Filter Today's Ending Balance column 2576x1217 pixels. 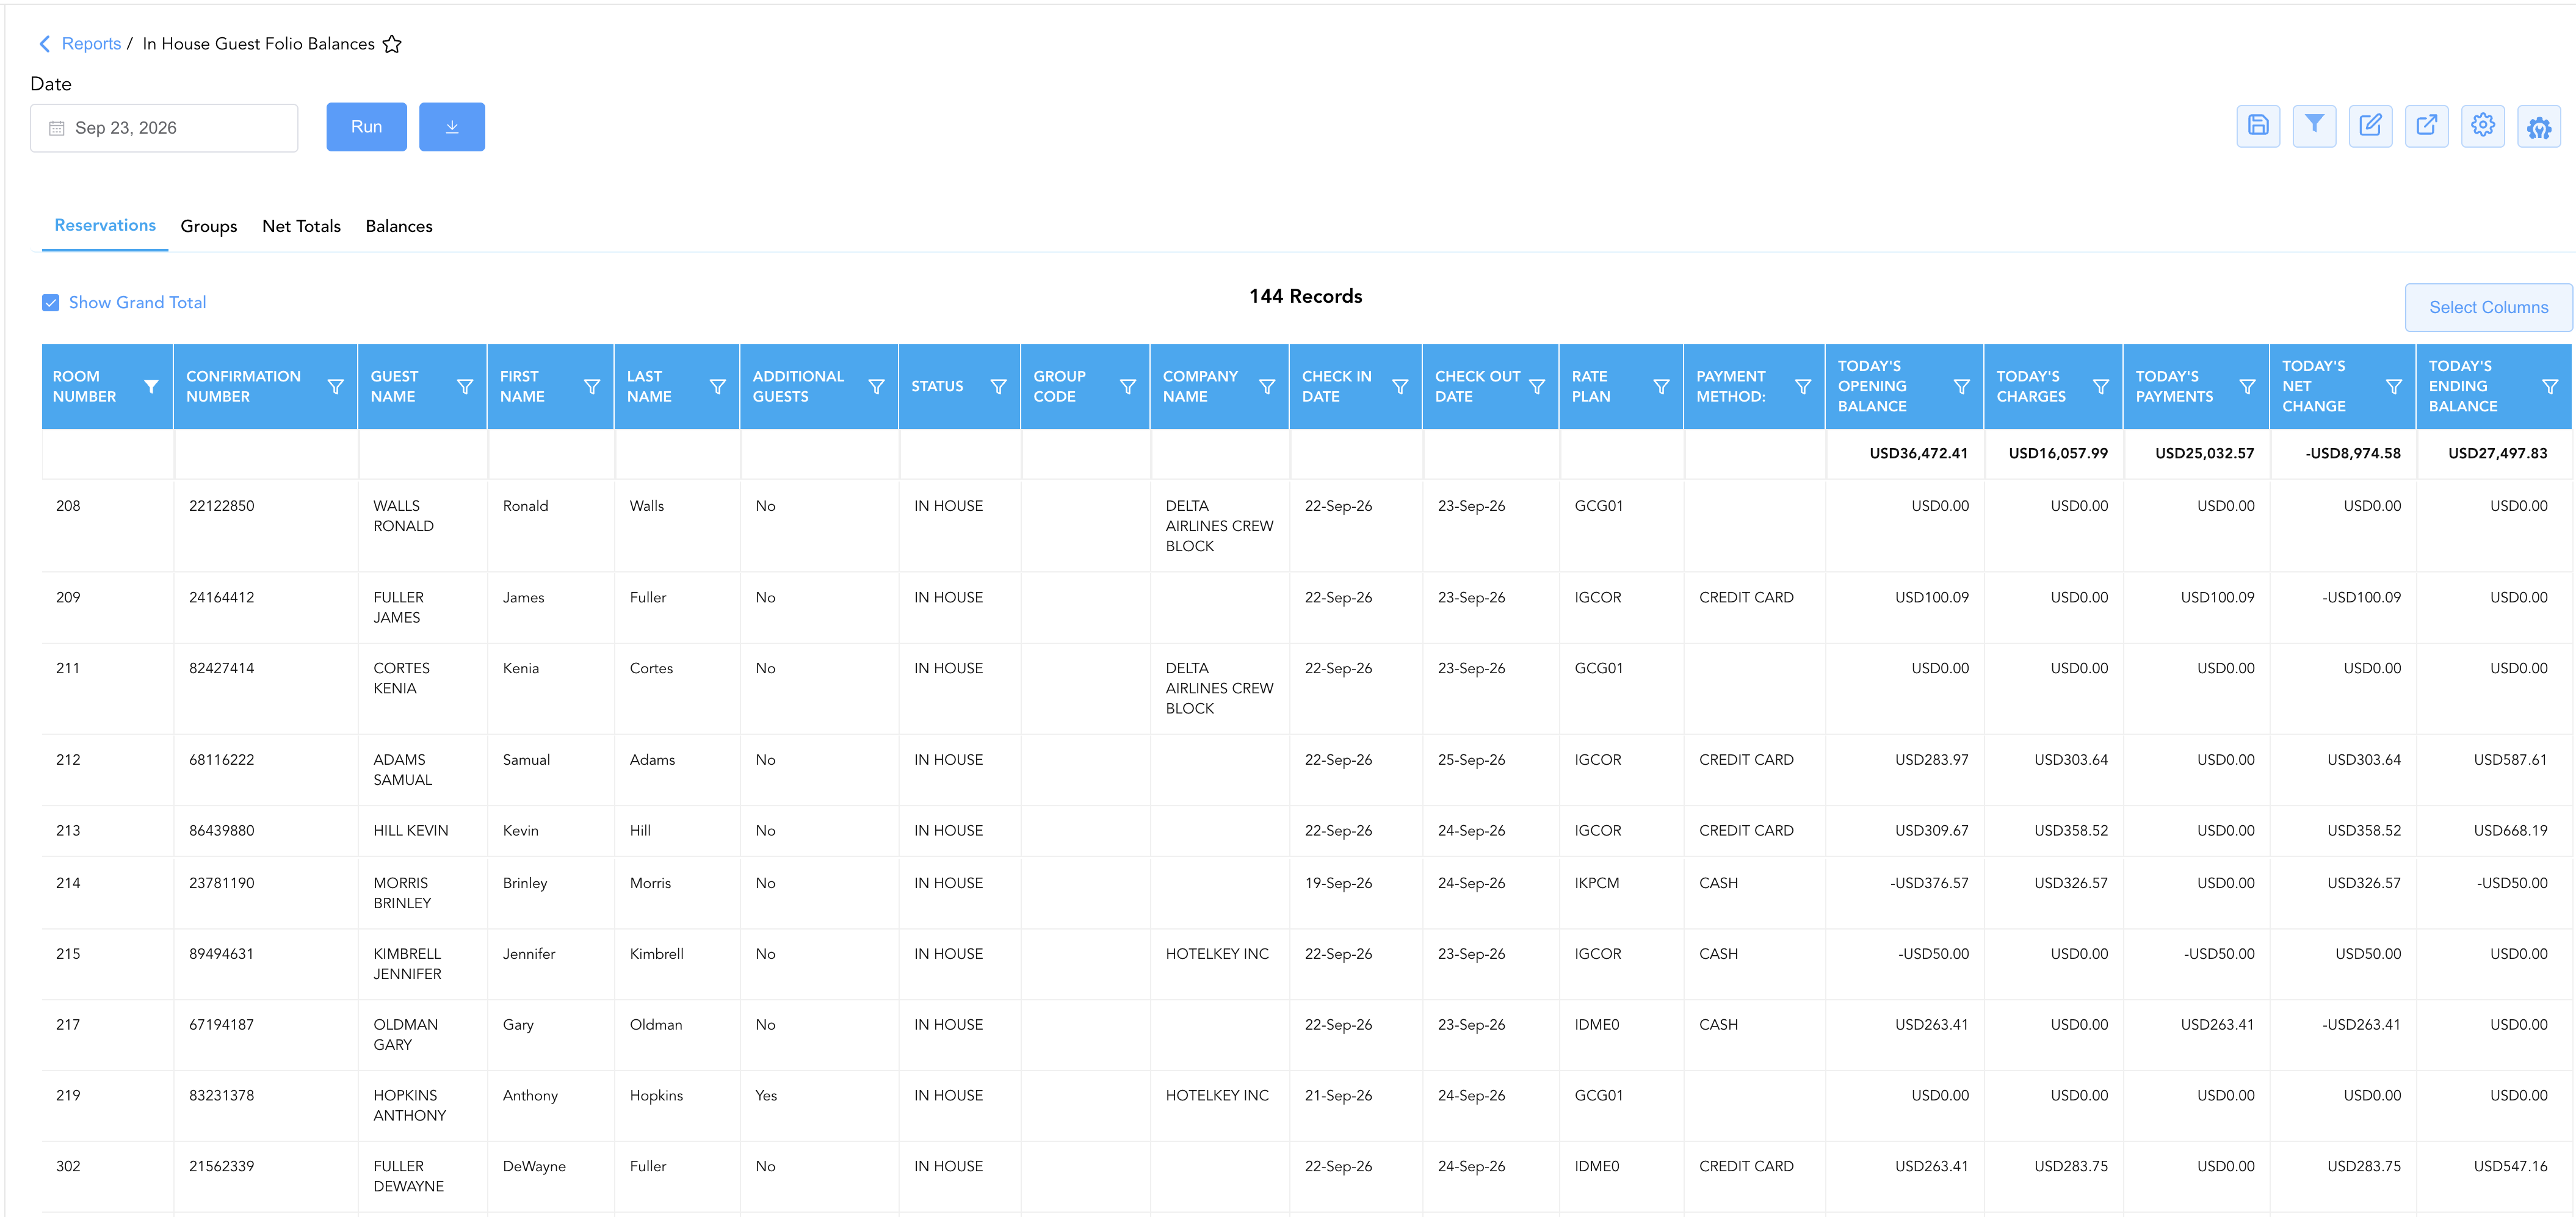[2550, 387]
